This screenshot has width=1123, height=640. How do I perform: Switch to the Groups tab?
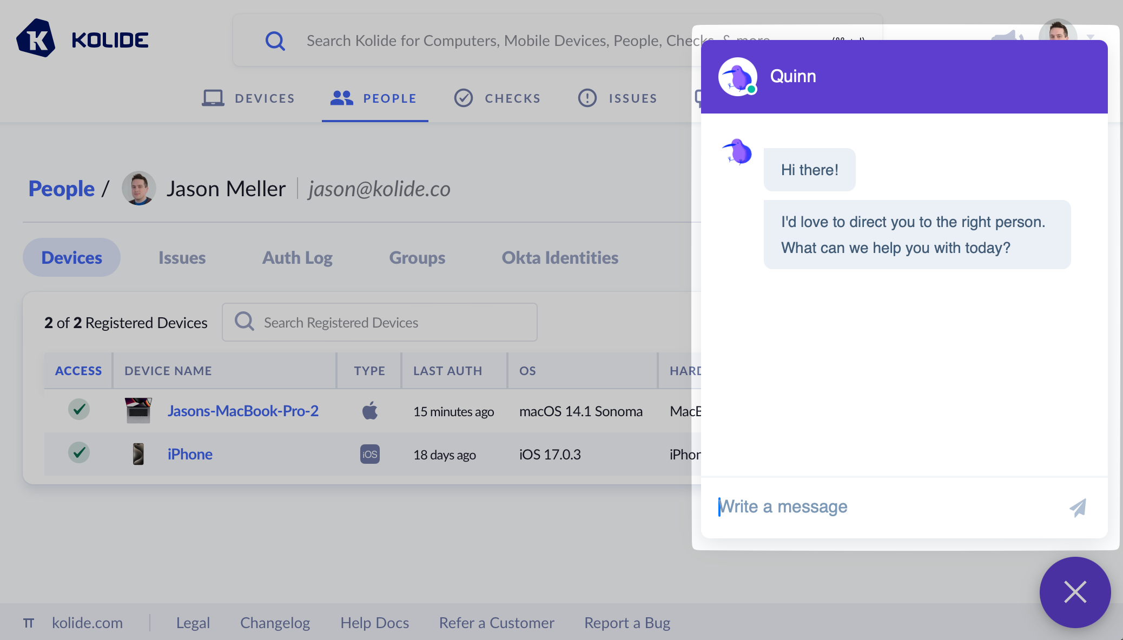tap(417, 257)
